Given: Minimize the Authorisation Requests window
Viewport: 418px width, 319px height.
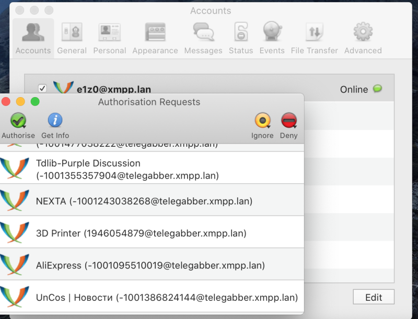Looking at the screenshot, I should [x=20, y=101].
